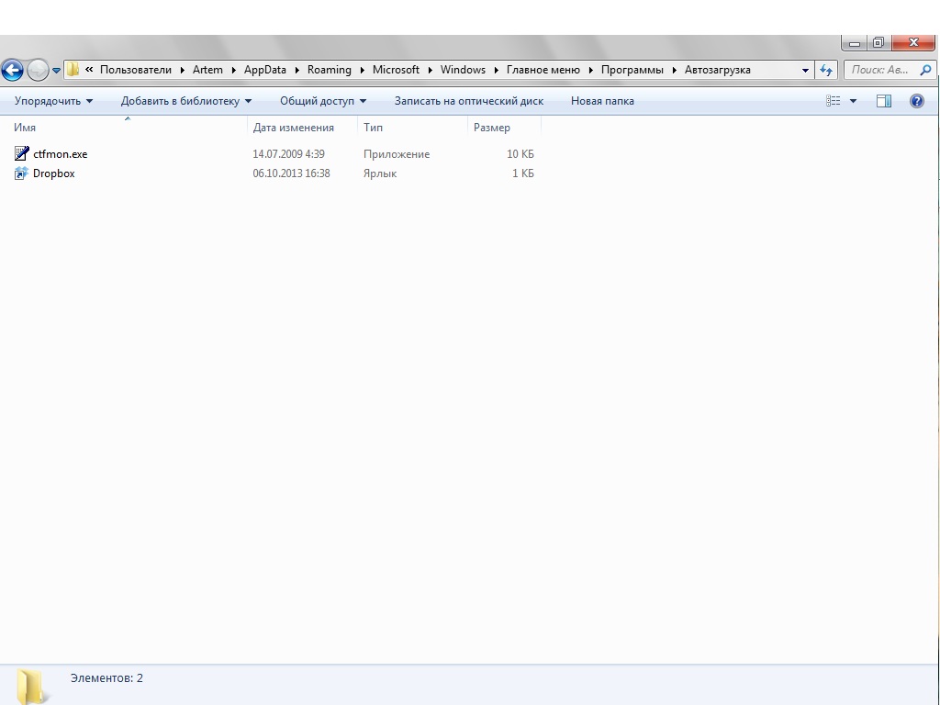Select the Dropbox shortcut icon
This screenshot has width=940, height=705.
tap(22, 173)
